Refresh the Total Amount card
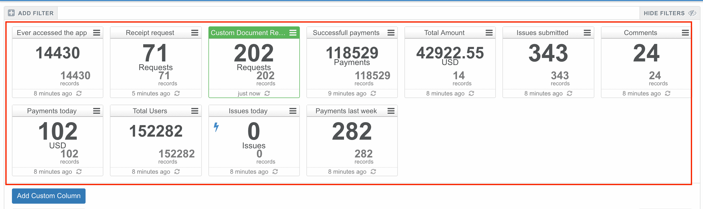Viewport: 703px width, 209px height. pyautogui.click(x=471, y=93)
